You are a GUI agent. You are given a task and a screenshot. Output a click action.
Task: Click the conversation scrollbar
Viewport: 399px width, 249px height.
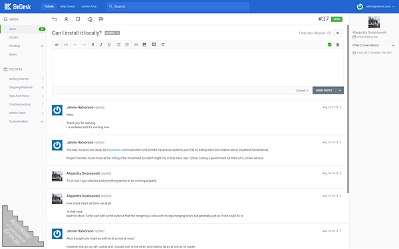[x=348, y=110]
